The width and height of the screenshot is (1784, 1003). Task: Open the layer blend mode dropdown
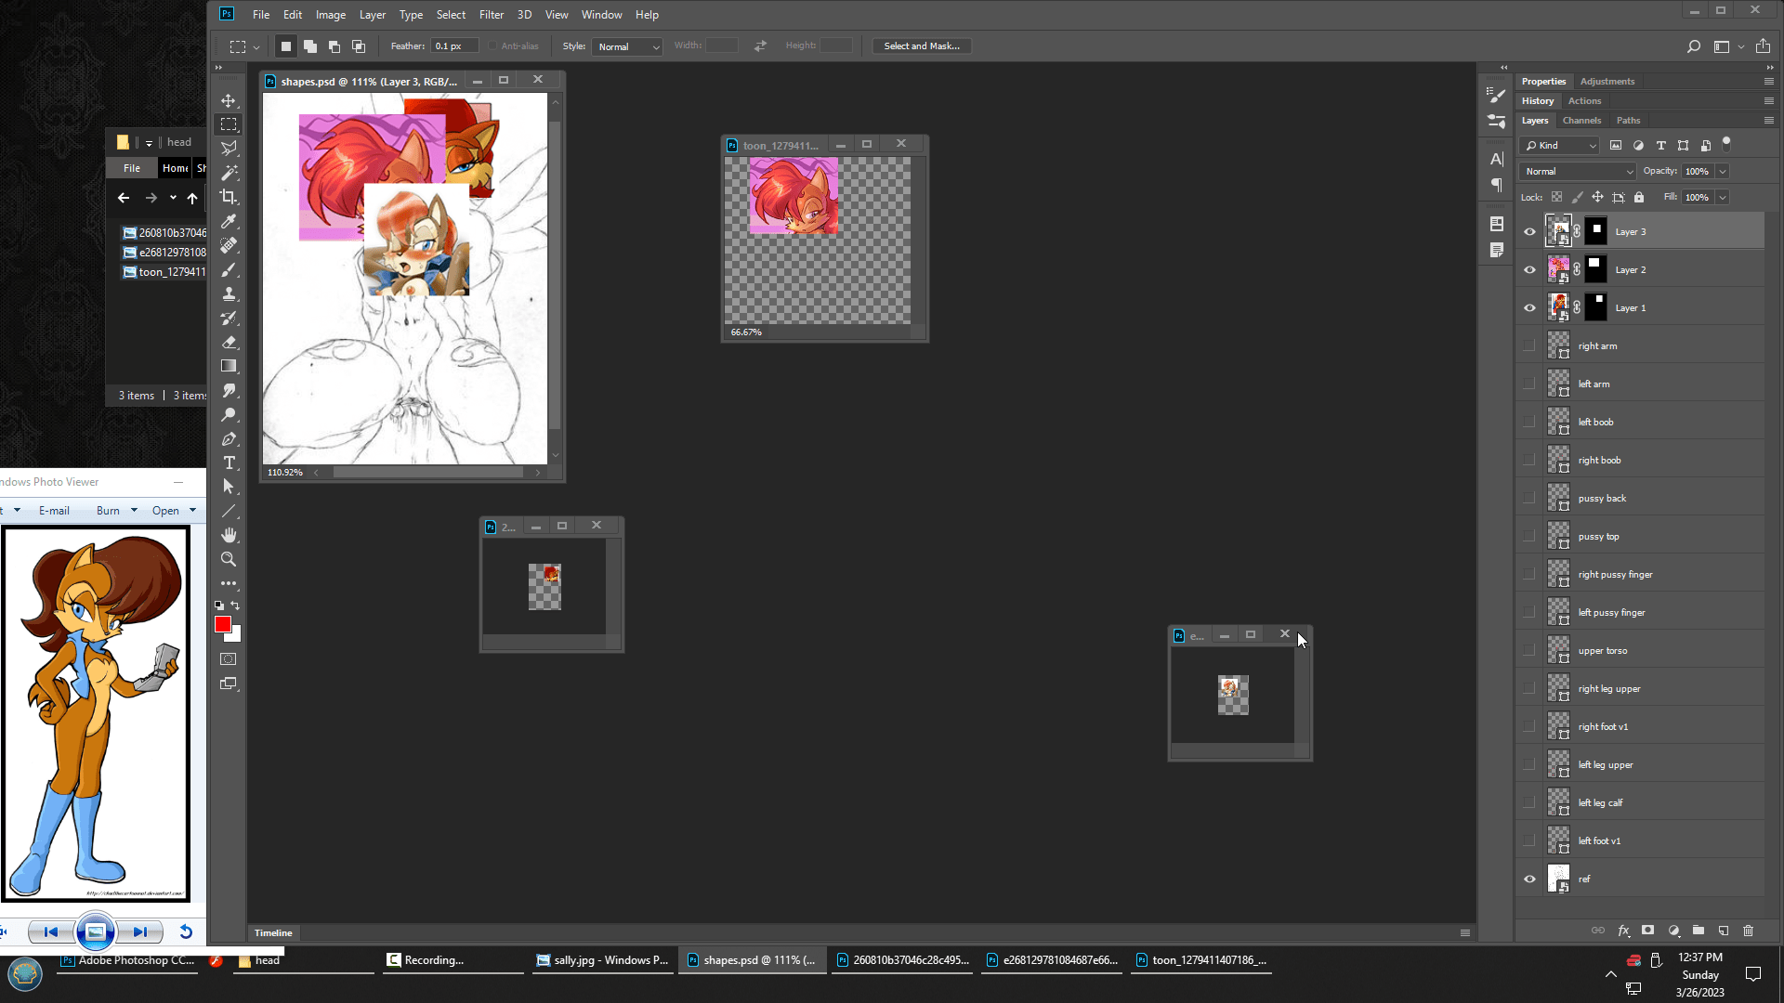[1578, 172]
